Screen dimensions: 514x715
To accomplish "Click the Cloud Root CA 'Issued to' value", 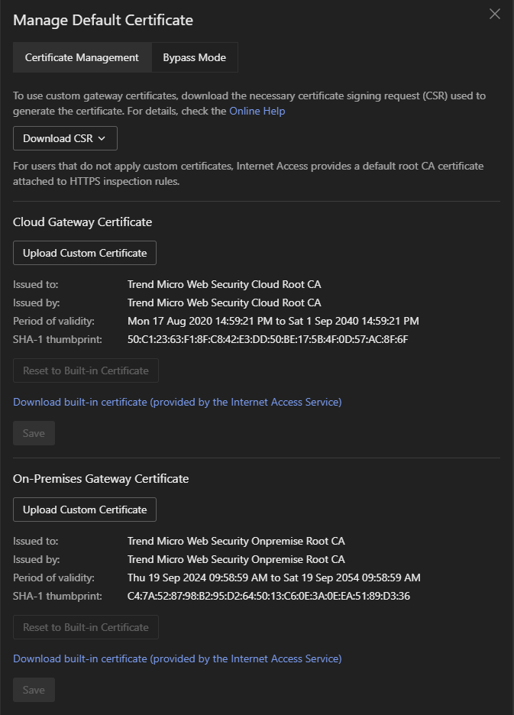I will pyautogui.click(x=224, y=284).
